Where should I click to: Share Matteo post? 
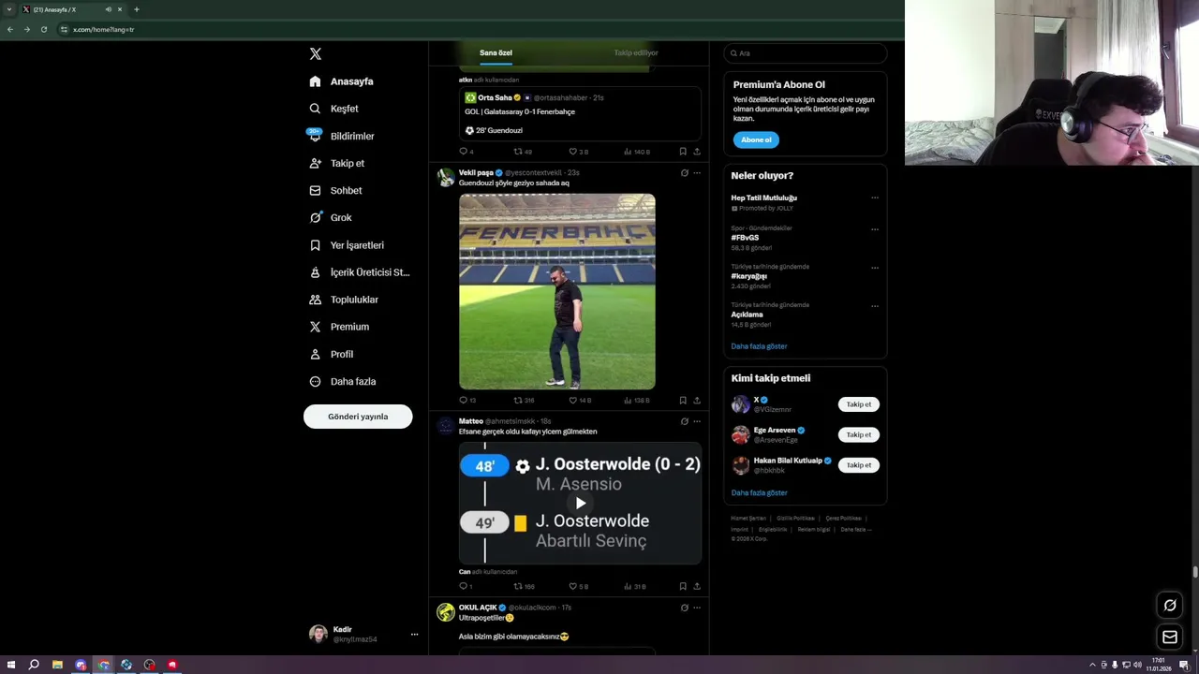697,587
